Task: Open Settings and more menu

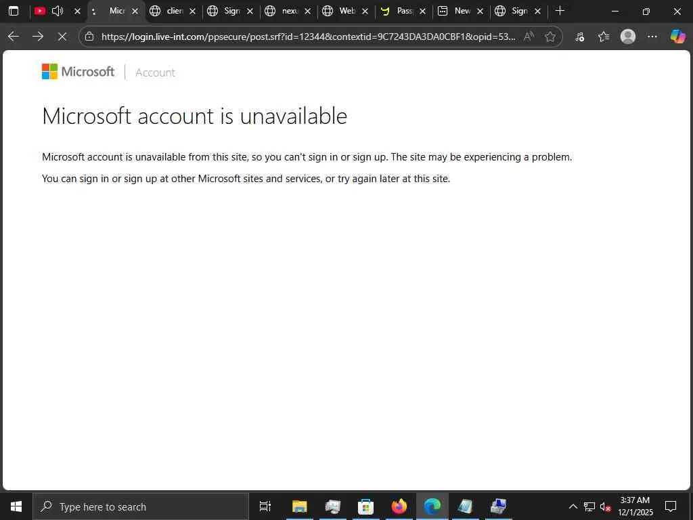Action: [x=652, y=37]
